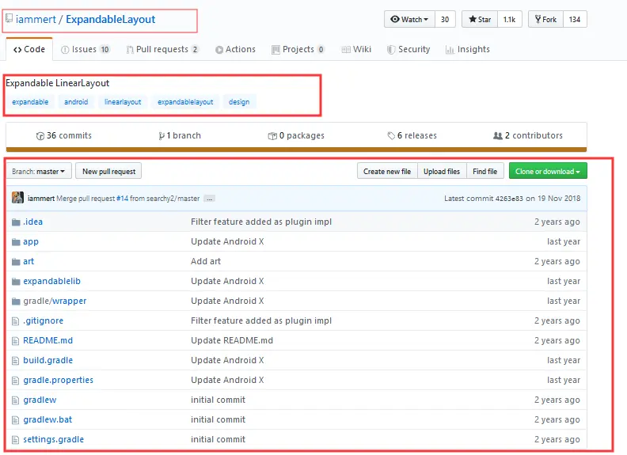Screen dimensions: 627x455
Task: Open the gradlew file
Action: point(40,400)
